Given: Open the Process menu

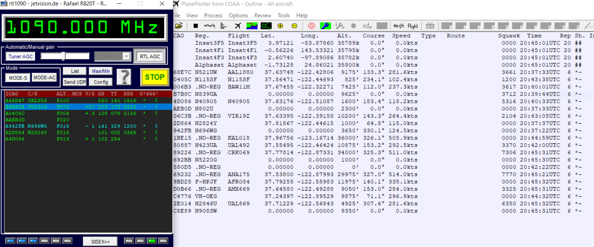Looking at the screenshot, I should (x=213, y=15).
